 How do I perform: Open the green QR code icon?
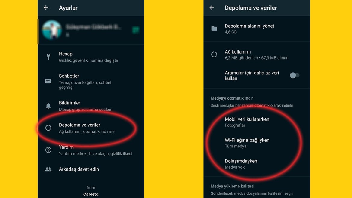click(x=136, y=29)
